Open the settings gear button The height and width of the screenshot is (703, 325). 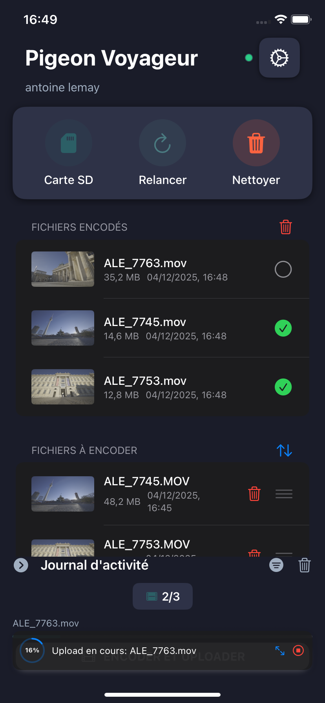click(x=279, y=58)
